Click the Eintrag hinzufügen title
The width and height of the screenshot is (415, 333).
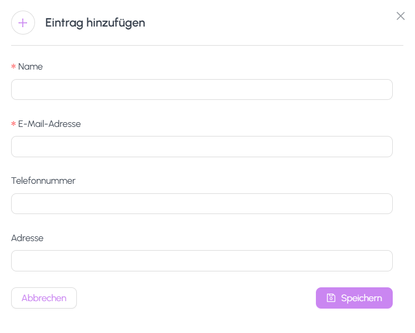click(x=95, y=23)
